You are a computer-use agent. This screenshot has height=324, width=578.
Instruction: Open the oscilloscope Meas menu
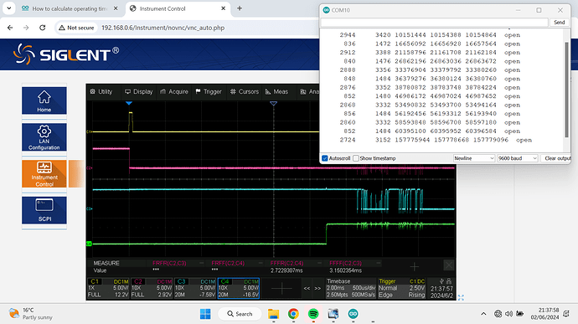point(276,91)
